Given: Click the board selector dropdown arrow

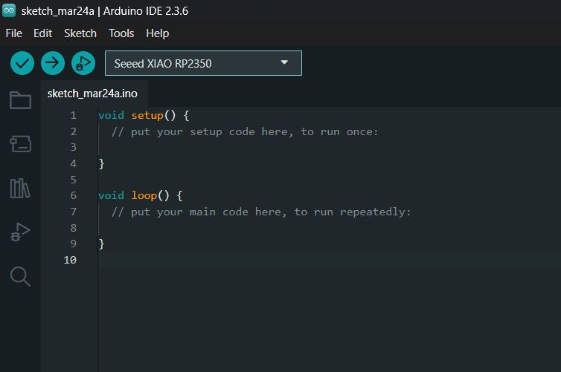Looking at the screenshot, I should [284, 62].
